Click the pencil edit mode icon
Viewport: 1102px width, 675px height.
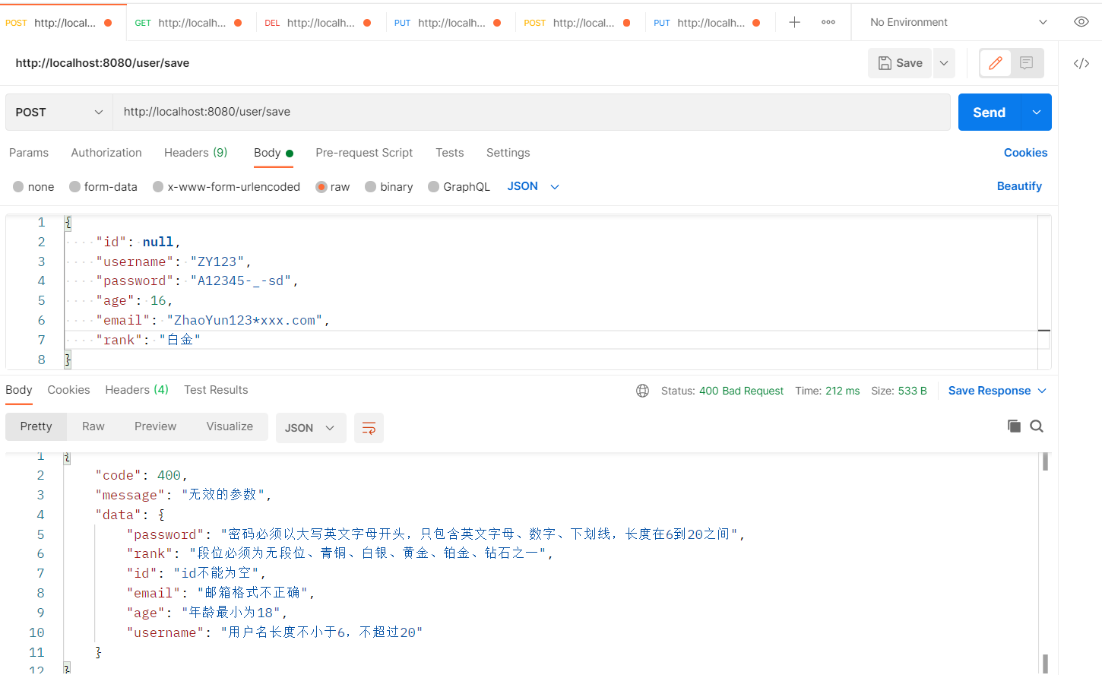click(996, 63)
